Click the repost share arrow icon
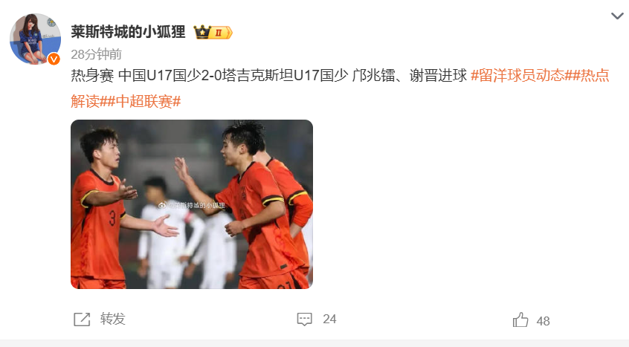The image size is (629, 347). point(82,320)
